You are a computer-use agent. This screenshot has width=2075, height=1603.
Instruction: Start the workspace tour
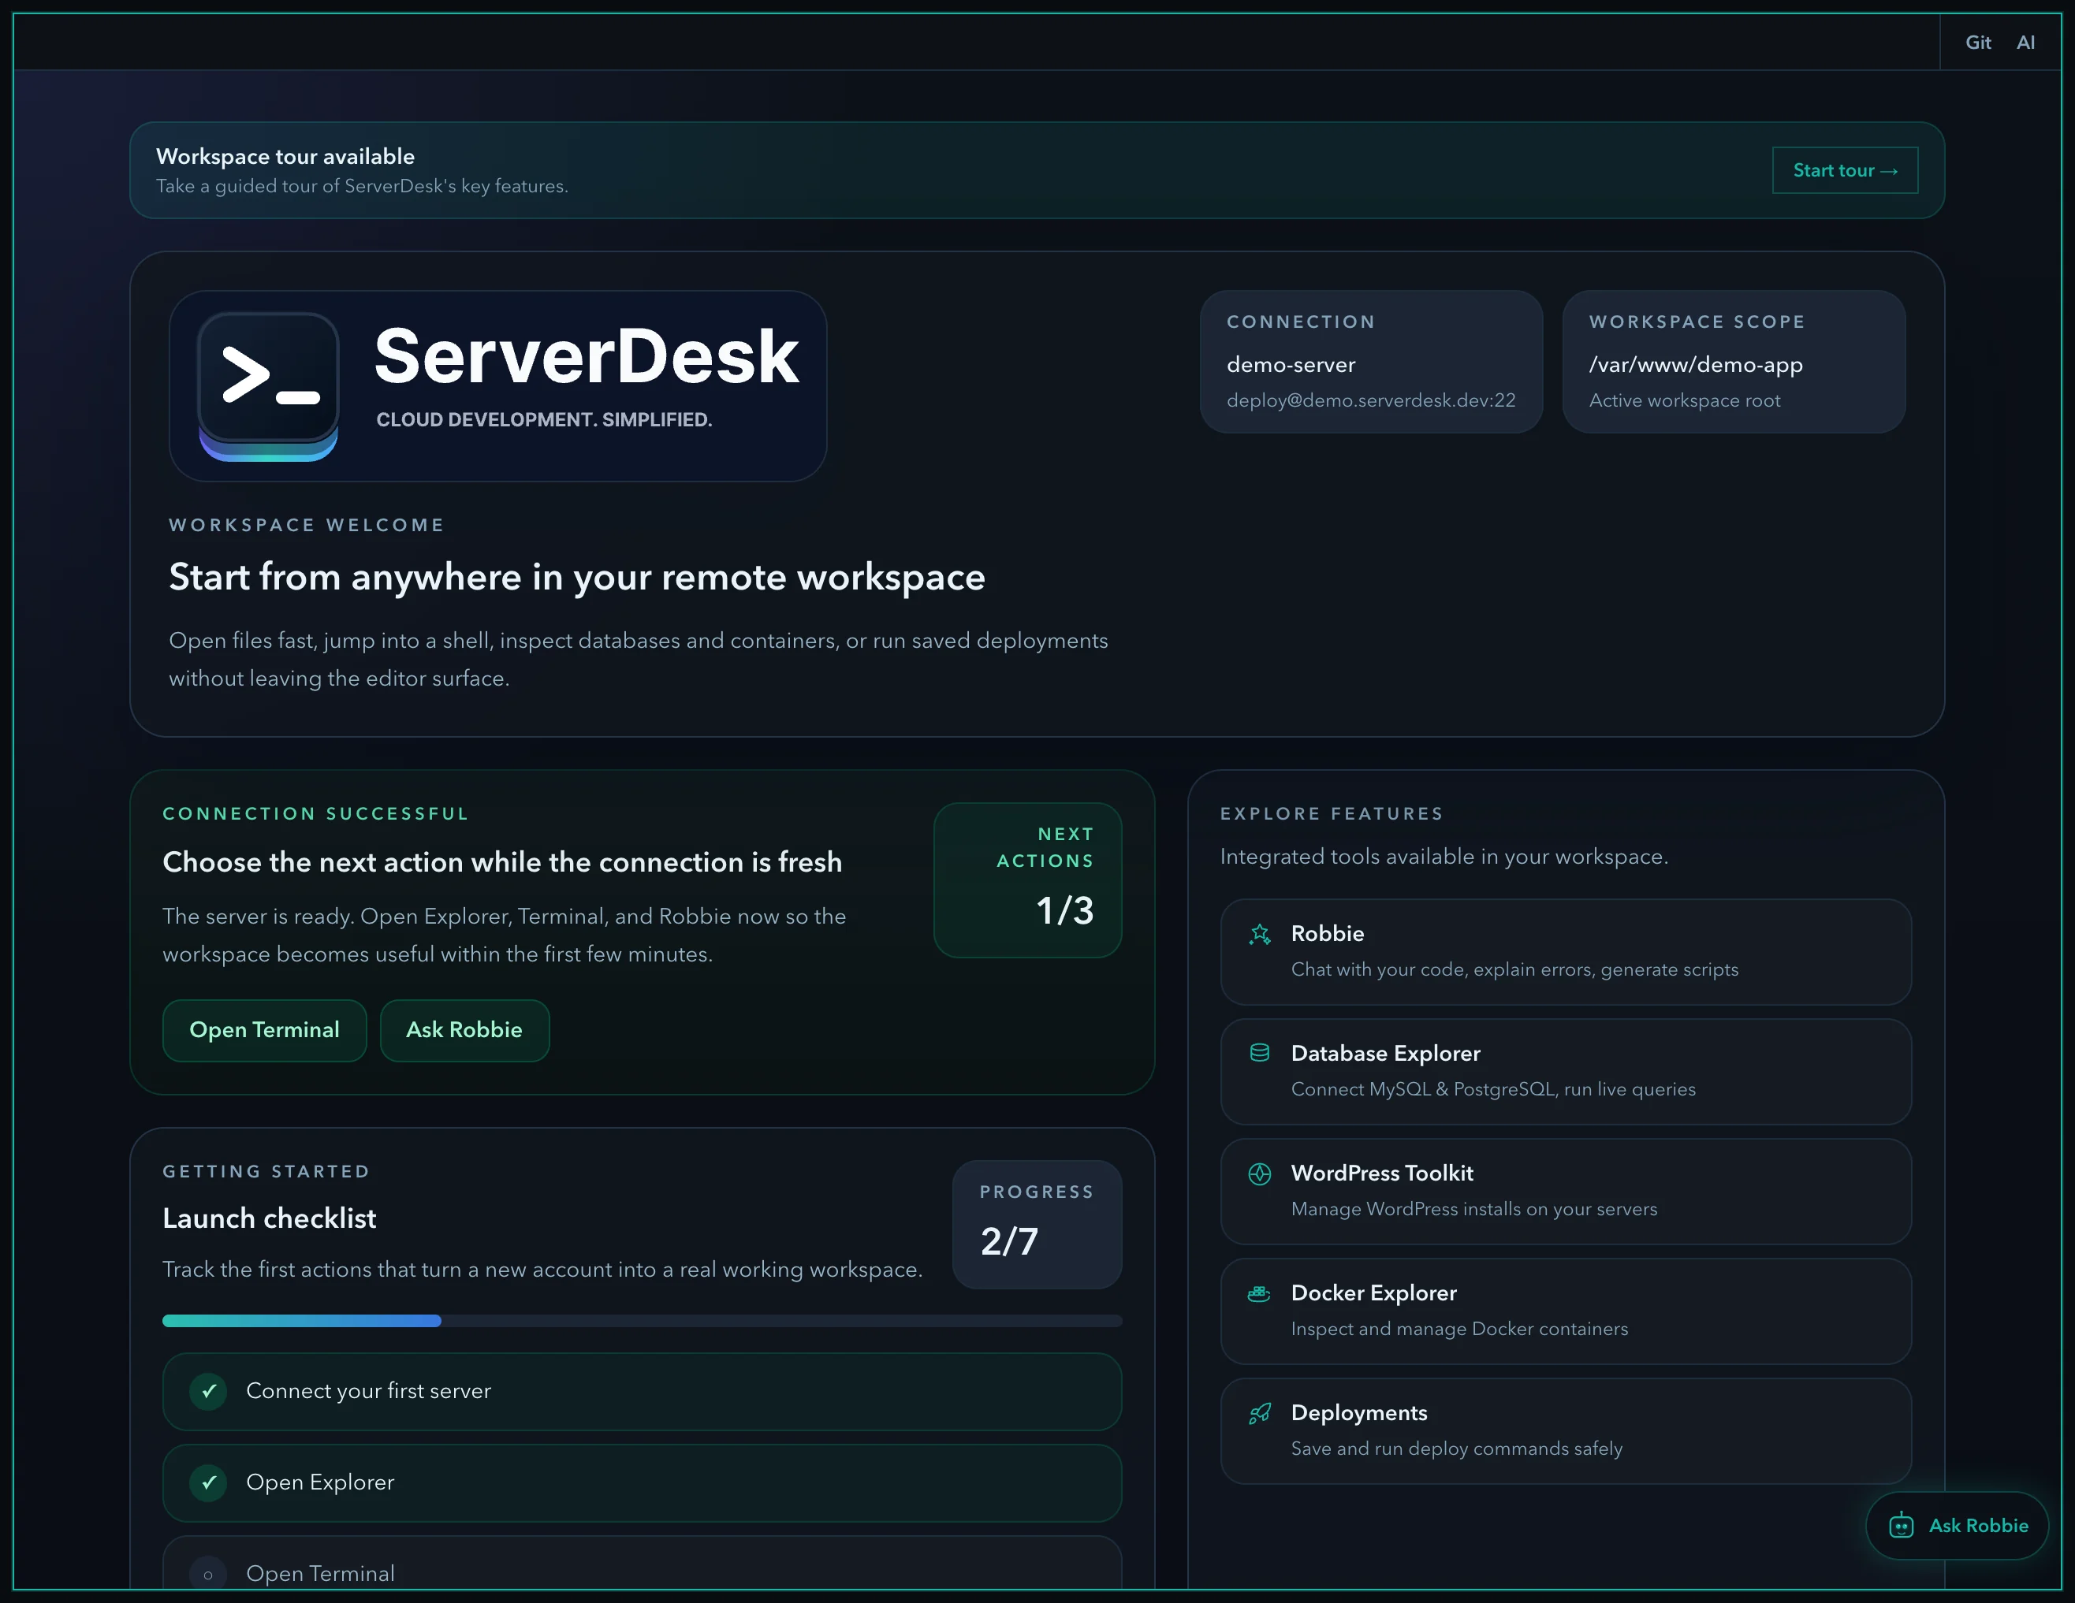coord(1845,170)
